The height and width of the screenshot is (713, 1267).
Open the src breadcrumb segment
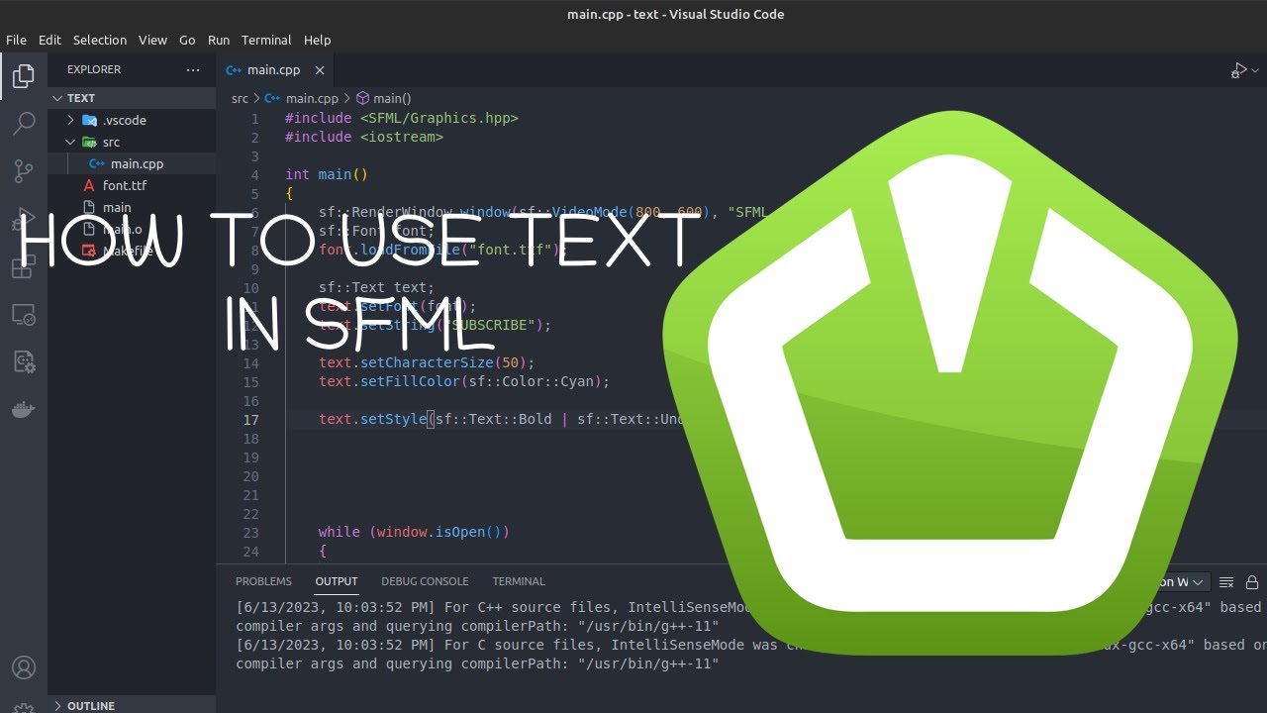[x=240, y=98]
